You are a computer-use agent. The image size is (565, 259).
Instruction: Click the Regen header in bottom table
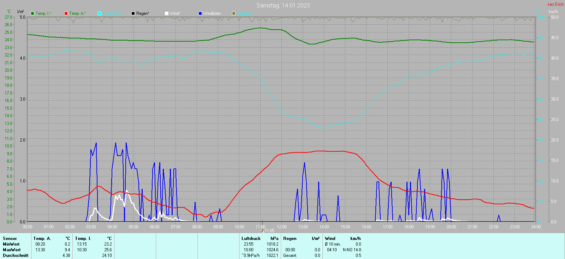pyautogui.click(x=290, y=239)
